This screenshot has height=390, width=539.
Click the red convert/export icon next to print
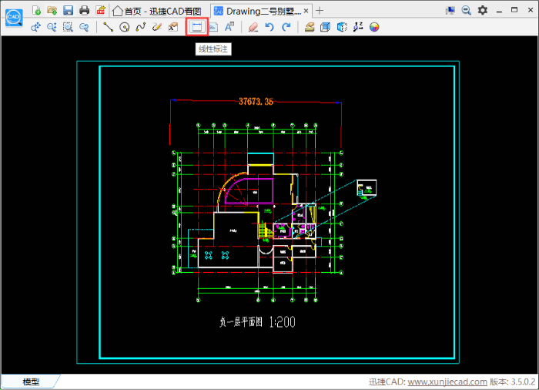[x=100, y=10]
